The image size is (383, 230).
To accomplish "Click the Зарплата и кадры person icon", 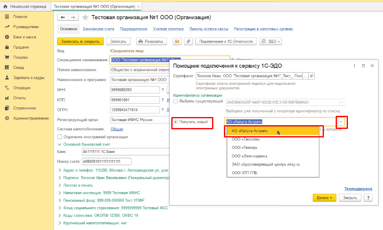I will [7, 77].
